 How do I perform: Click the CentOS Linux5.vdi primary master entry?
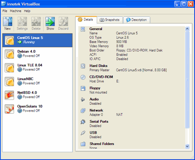pos(142,70)
